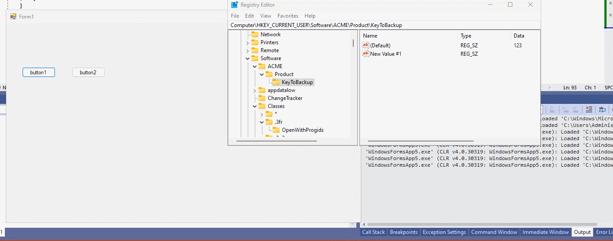Click Clear All icon in Output toolbar
Viewport: 613px width, 241px height.
[589, 110]
